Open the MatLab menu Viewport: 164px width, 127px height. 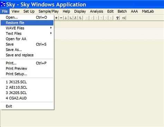(148, 11)
